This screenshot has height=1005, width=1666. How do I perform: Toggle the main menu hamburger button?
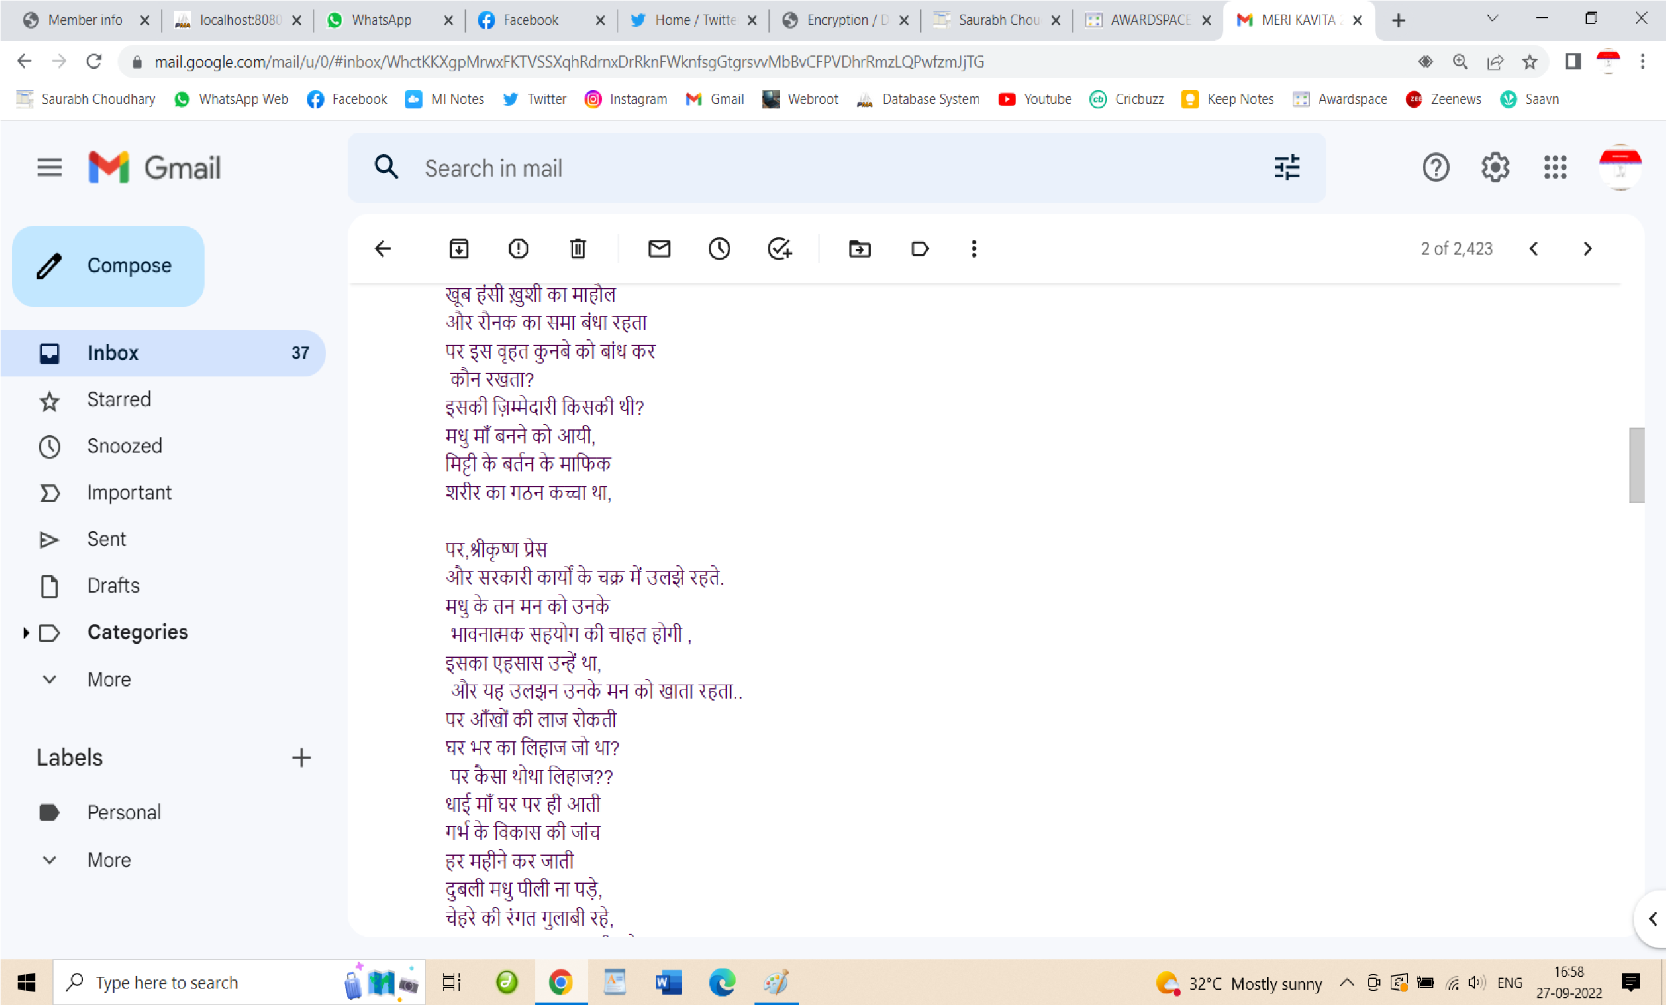tap(49, 167)
